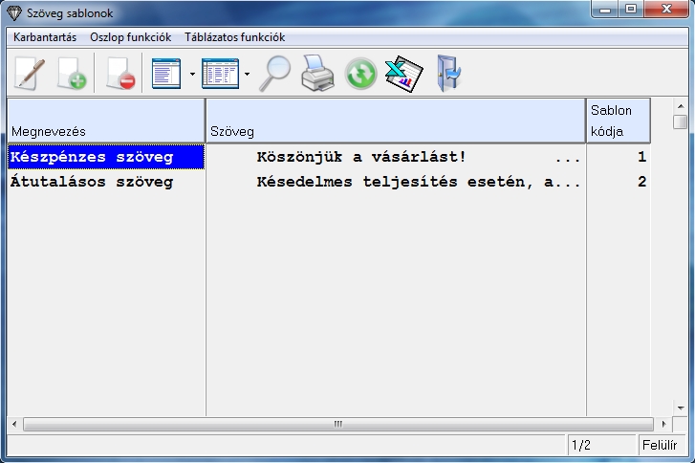
Task: Expand the table layout dropdown arrow
Action: (247, 74)
